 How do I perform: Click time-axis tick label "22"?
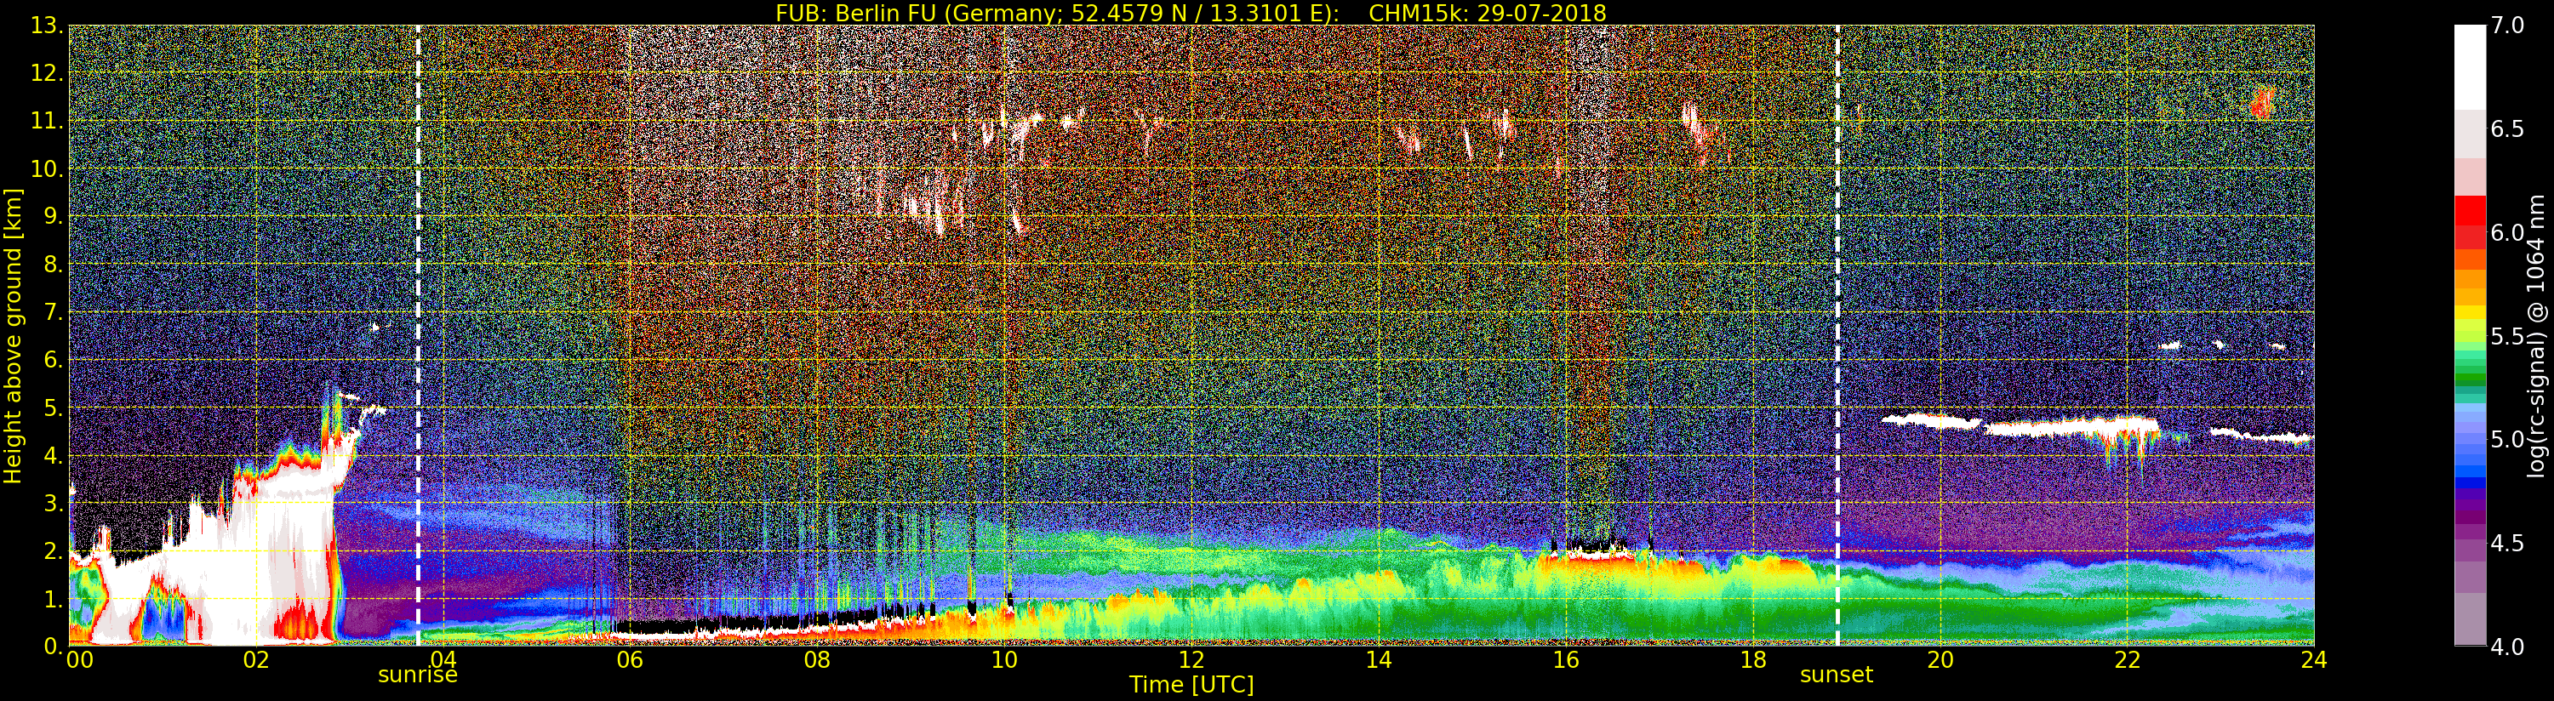2127,659
